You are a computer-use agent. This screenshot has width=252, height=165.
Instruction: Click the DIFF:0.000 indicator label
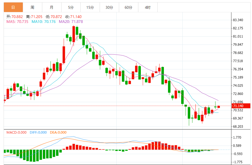pos(38,132)
